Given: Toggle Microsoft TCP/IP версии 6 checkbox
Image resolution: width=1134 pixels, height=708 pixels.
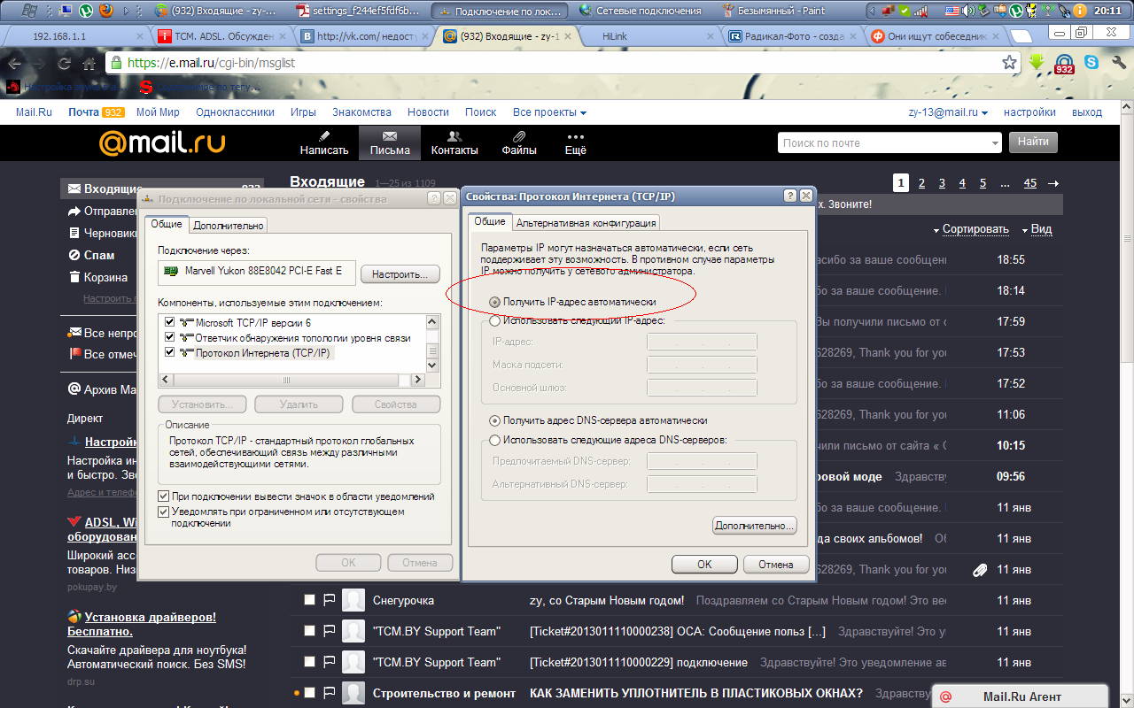Looking at the screenshot, I should coord(170,323).
